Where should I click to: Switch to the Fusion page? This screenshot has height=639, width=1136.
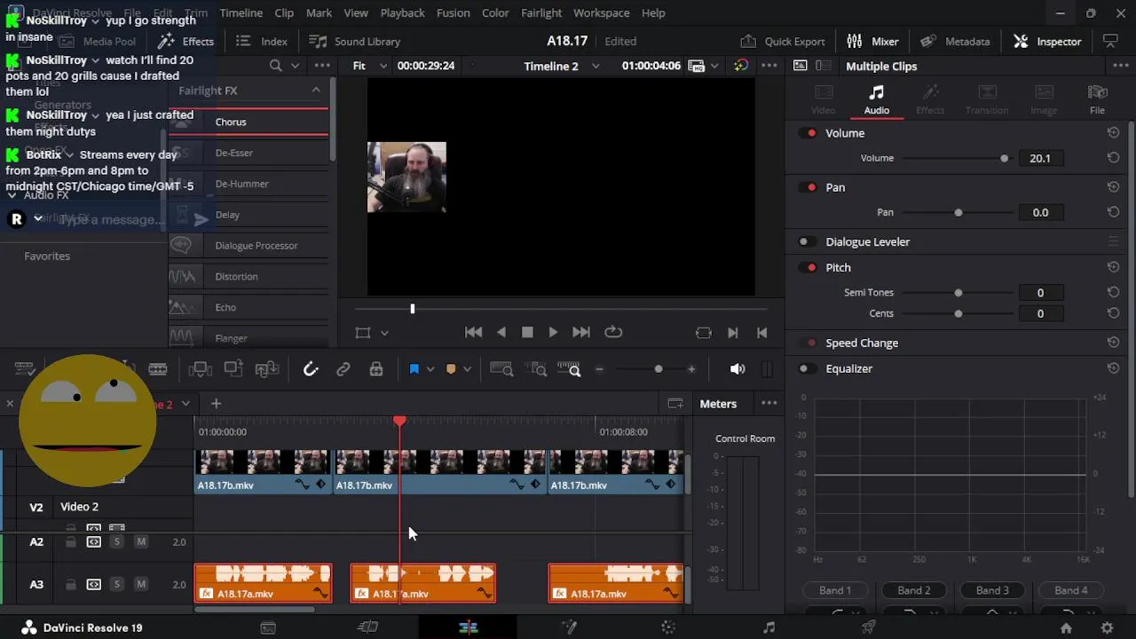pyautogui.click(x=569, y=627)
